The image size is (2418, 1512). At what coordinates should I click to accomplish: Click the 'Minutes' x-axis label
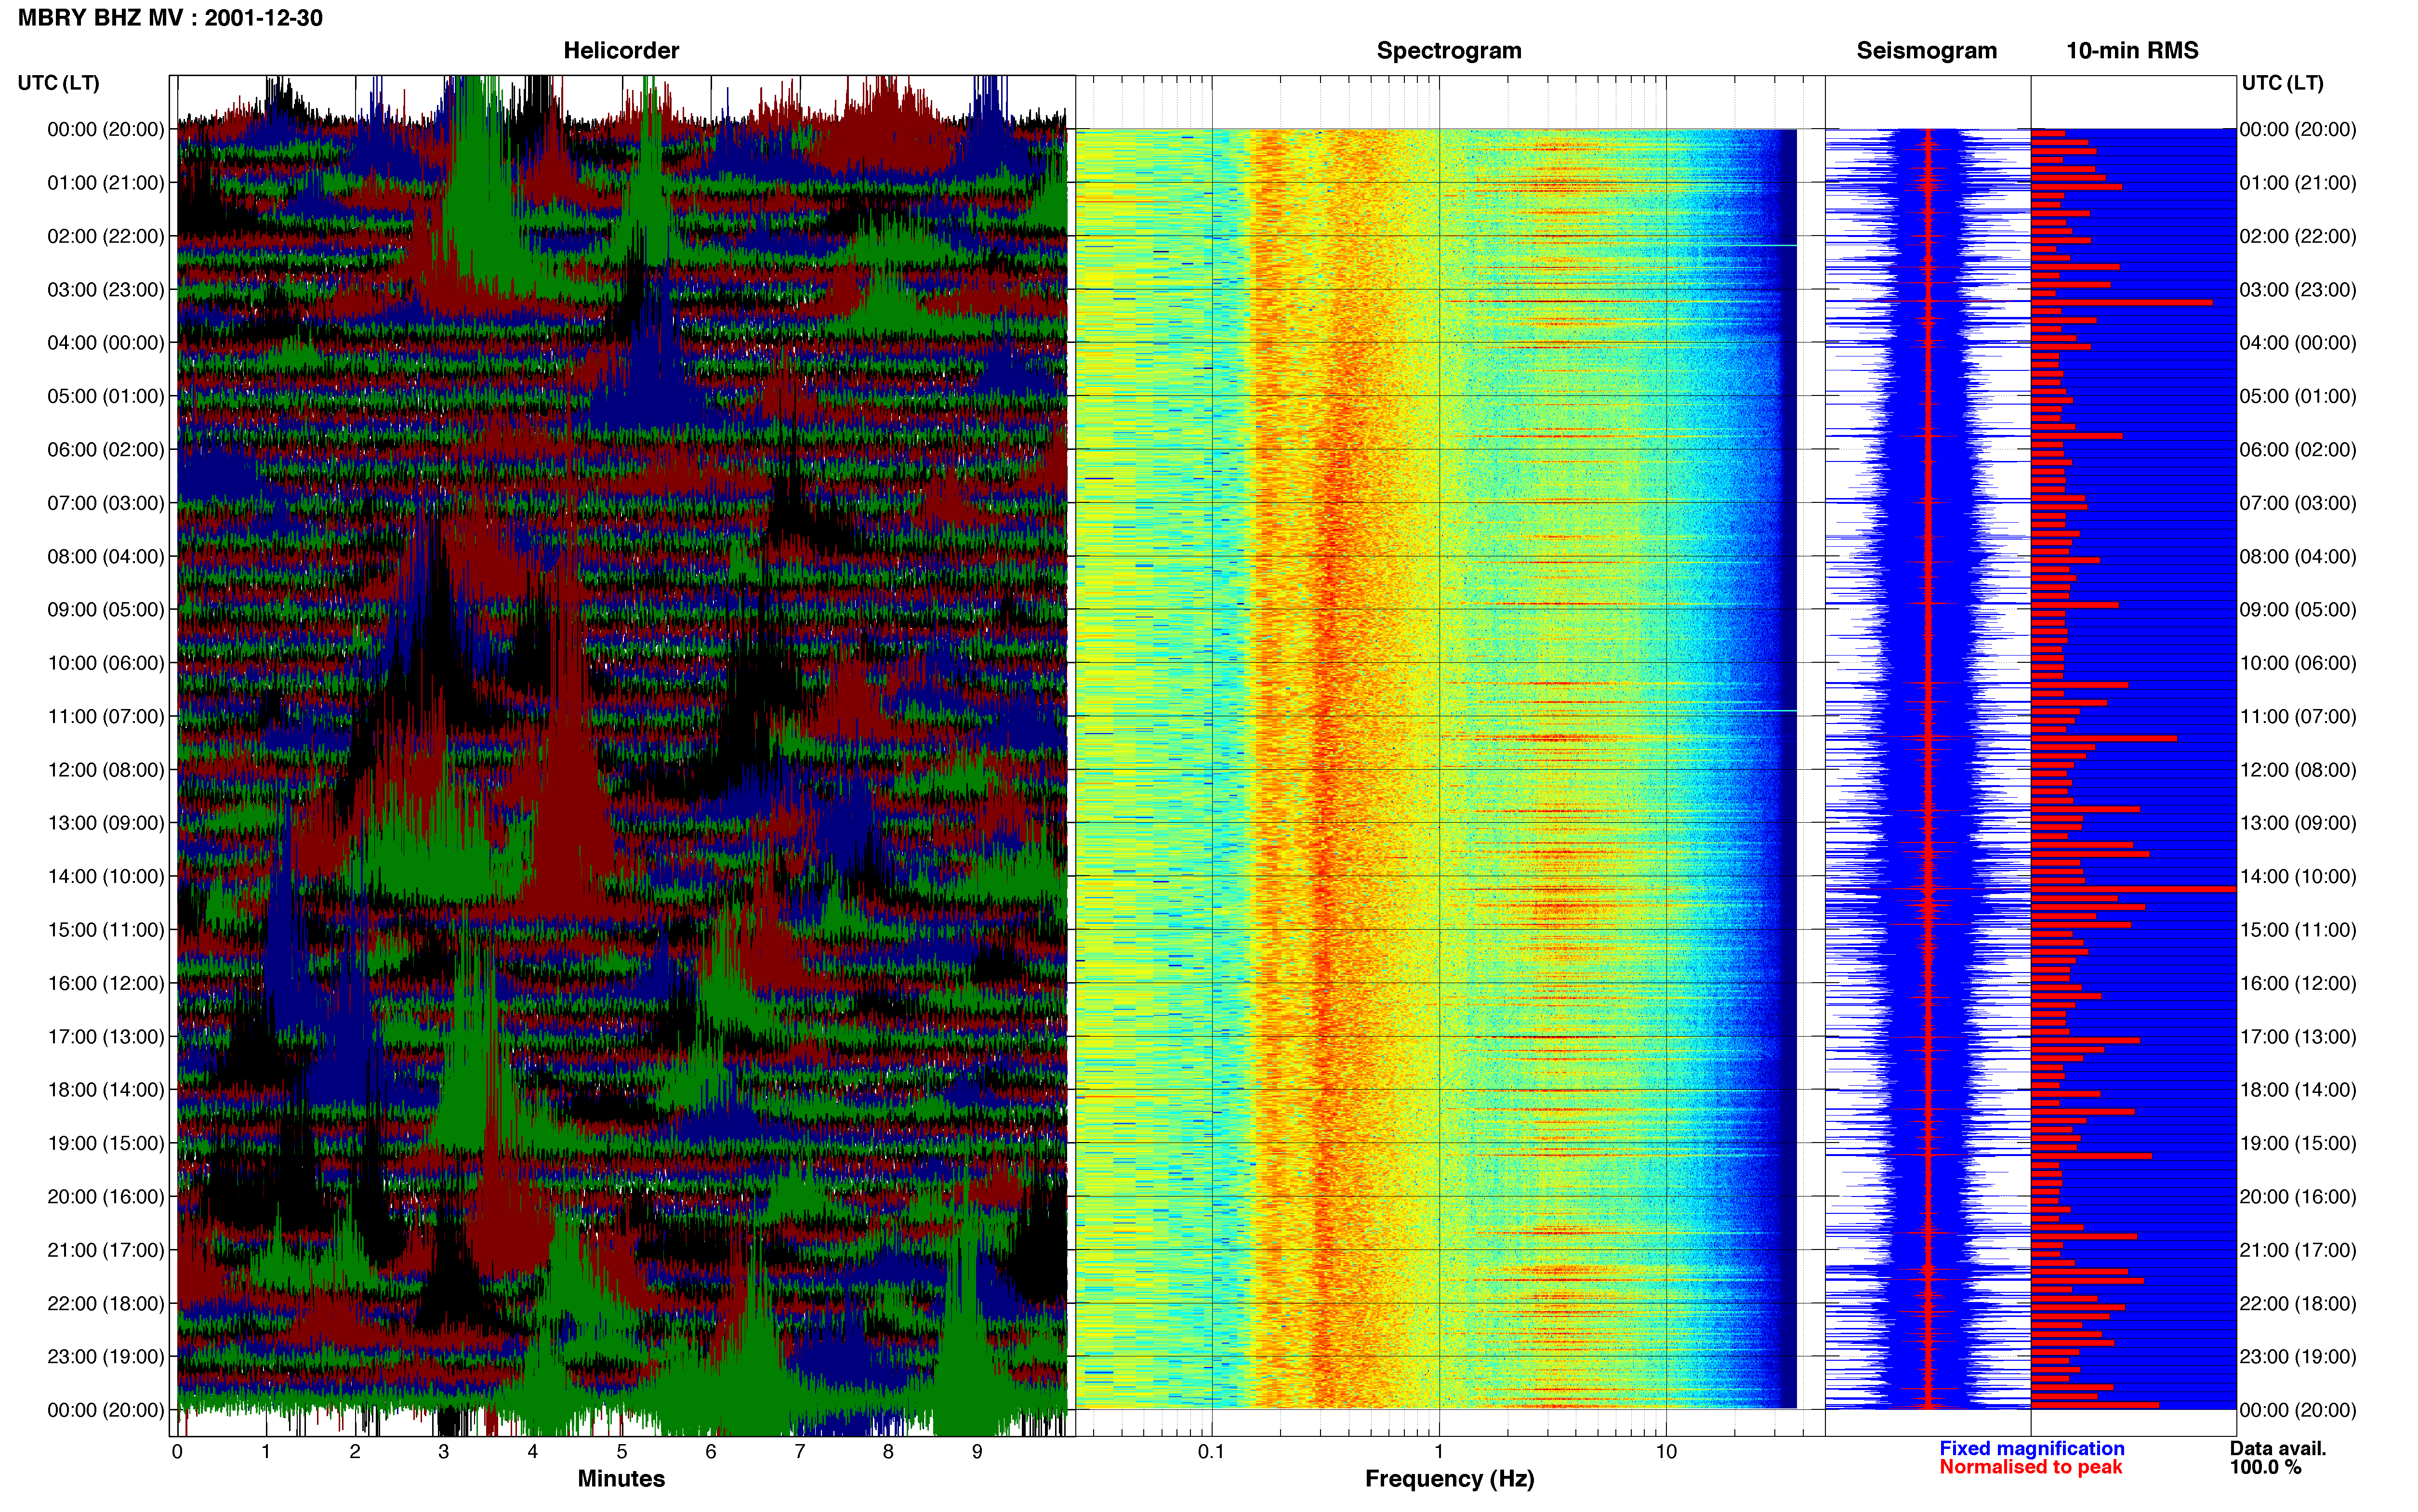(621, 1479)
